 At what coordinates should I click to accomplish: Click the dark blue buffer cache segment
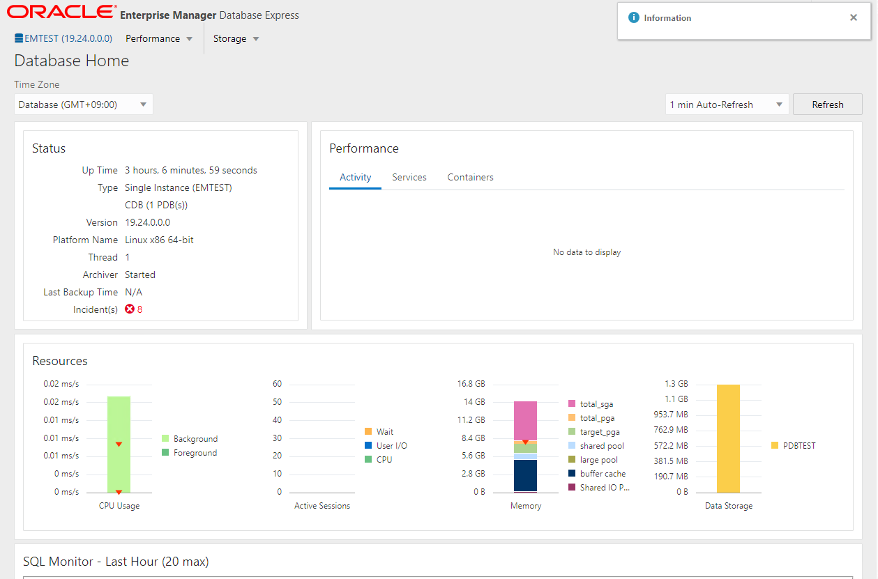(525, 475)
